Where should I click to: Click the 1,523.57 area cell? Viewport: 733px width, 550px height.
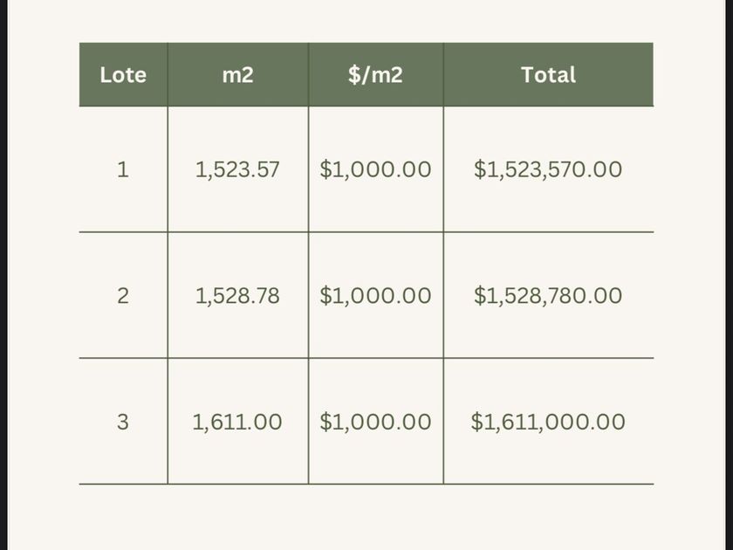[x=237, y=169]
